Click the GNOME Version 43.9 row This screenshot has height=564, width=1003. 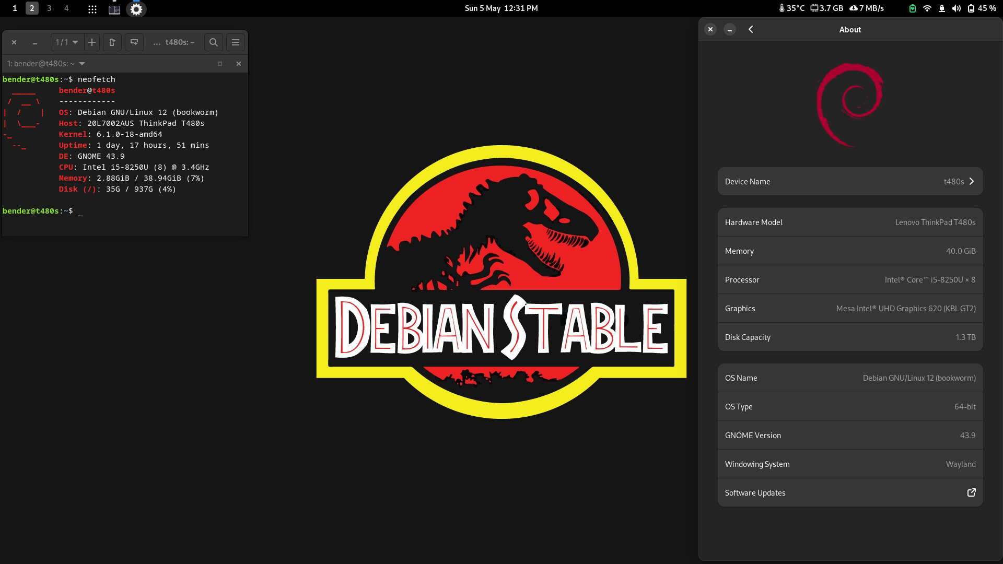pos(850,436)
